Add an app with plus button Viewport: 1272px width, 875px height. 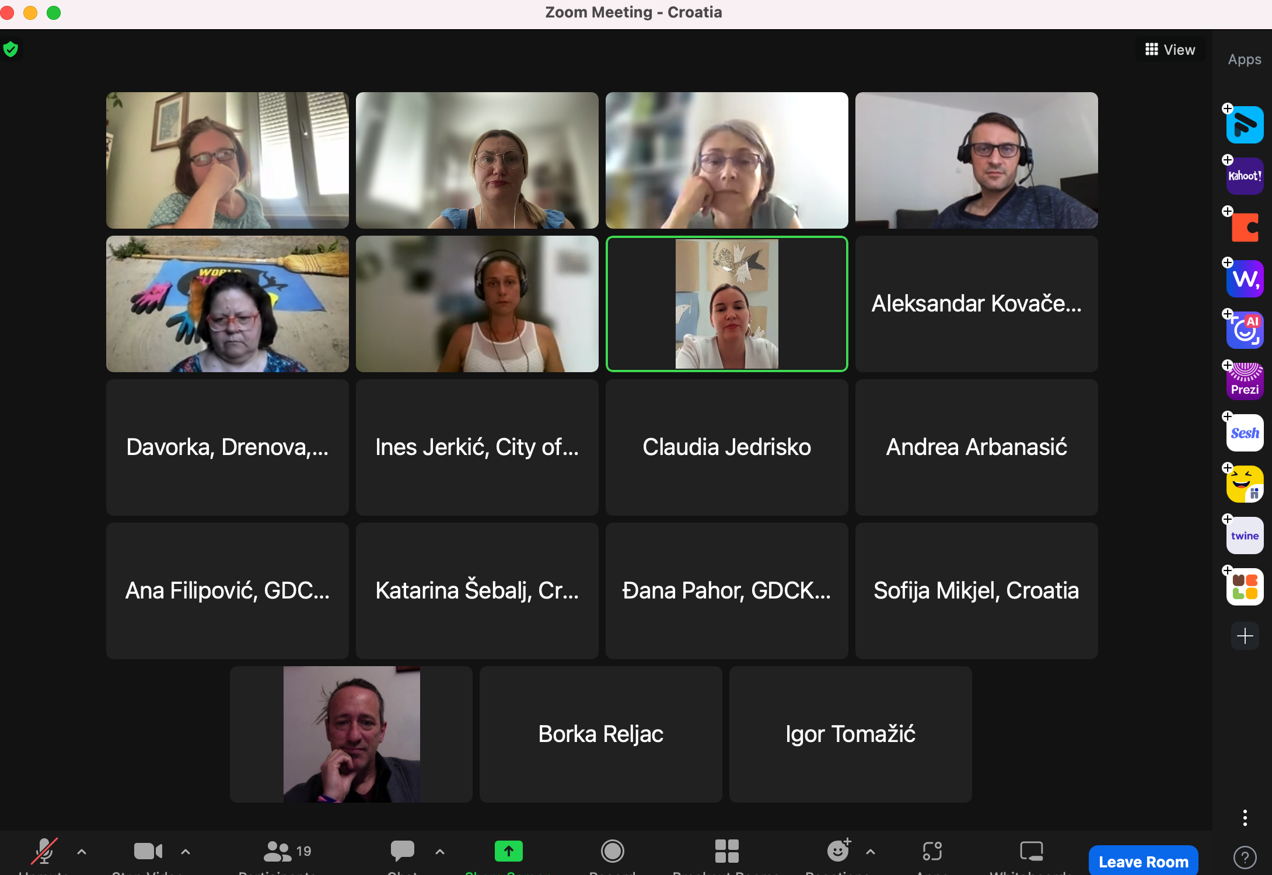1245,636
